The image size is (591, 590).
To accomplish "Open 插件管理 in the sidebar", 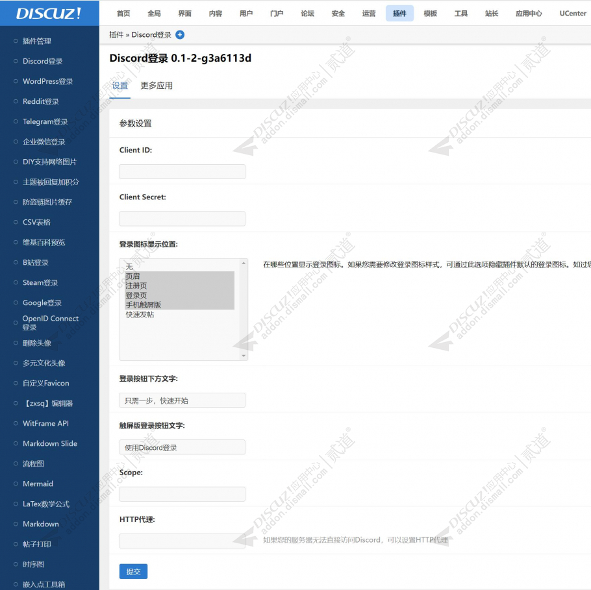I will 37,41.
